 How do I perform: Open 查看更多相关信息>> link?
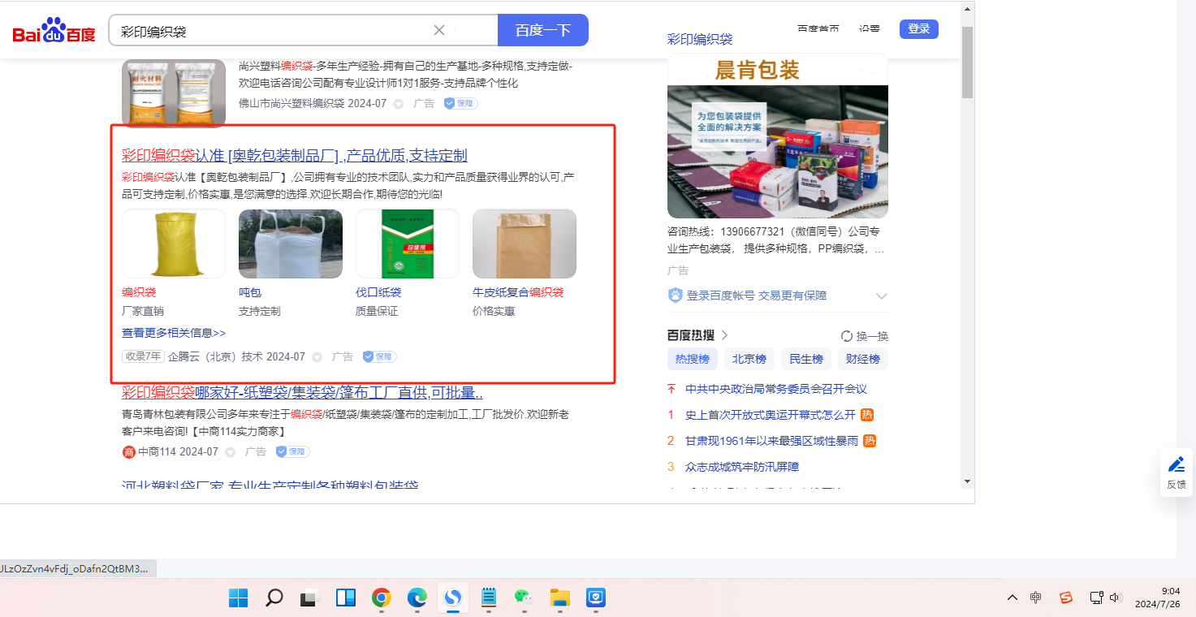pyautogui.click(x=174, y=333)
